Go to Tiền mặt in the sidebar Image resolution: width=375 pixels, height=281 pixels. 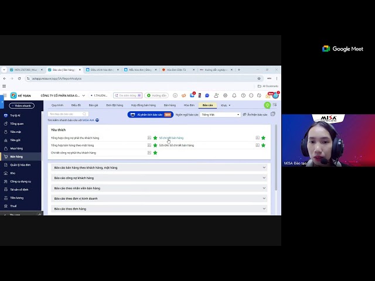pos(15,132)
